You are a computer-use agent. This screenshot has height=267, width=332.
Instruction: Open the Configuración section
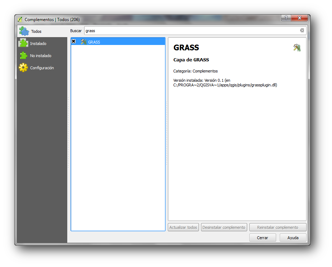[x=42, y=68]
